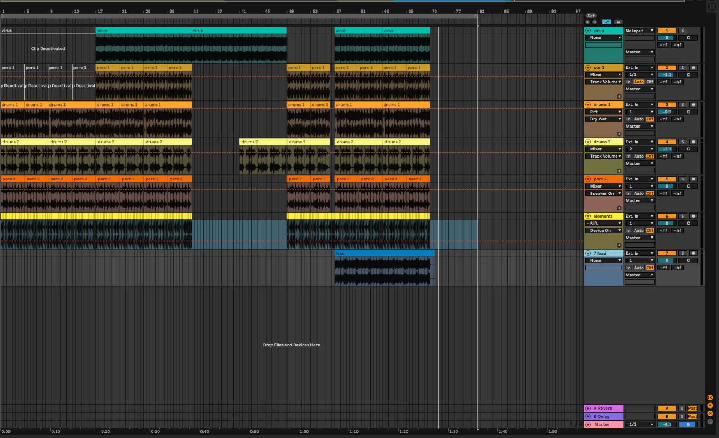Open Master output 1/2 dropdown
The height and width of the screenshot is (438, 719).
pos(640,424)
